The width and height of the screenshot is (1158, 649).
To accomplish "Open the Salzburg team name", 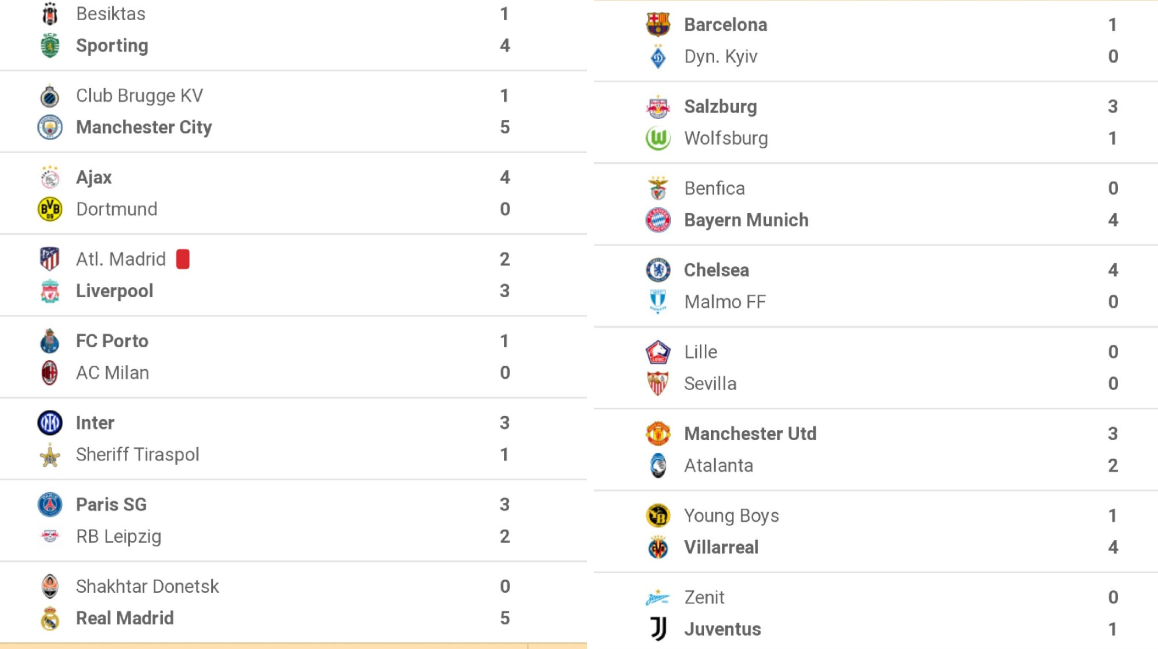I will click(720, 107).
